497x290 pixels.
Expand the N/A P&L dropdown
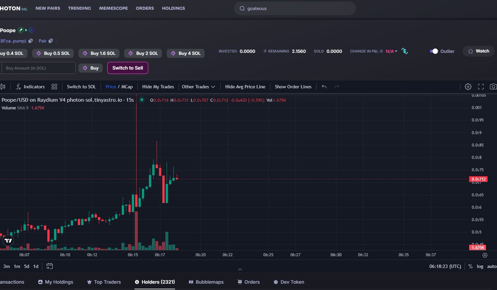click(391, 51)
